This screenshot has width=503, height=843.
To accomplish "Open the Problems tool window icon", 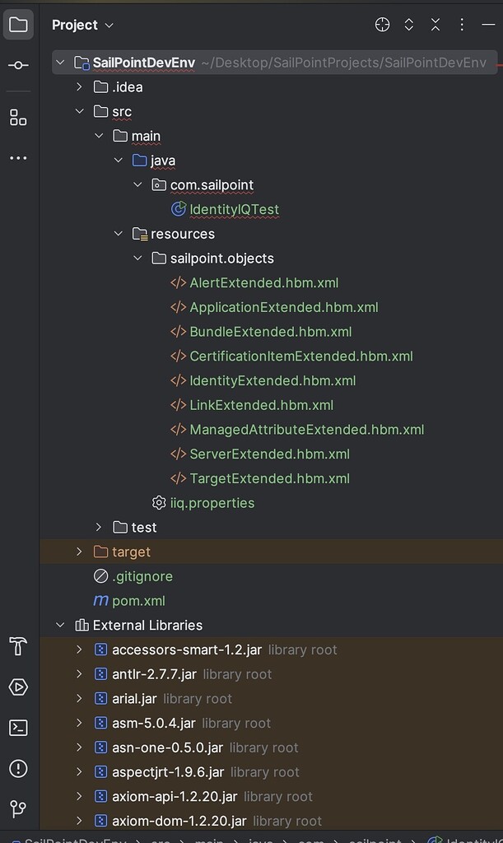I will (x=18, y=769).
